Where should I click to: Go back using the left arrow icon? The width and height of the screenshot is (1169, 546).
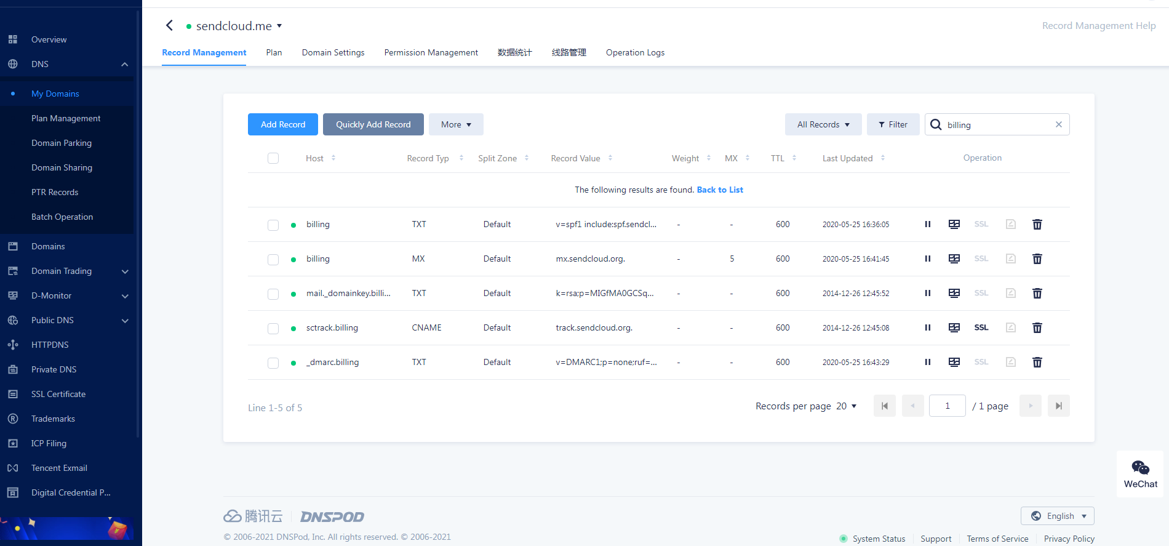pos(170,25)
